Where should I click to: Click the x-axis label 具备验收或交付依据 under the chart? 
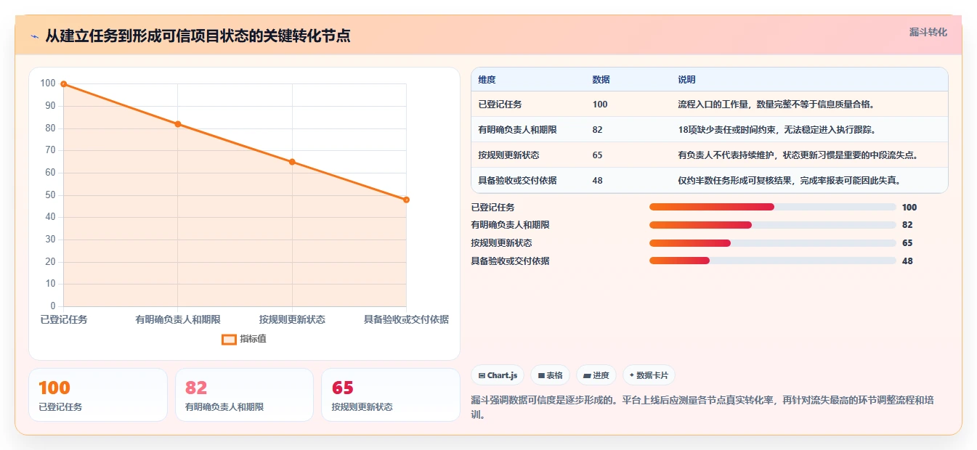[406, 319]
